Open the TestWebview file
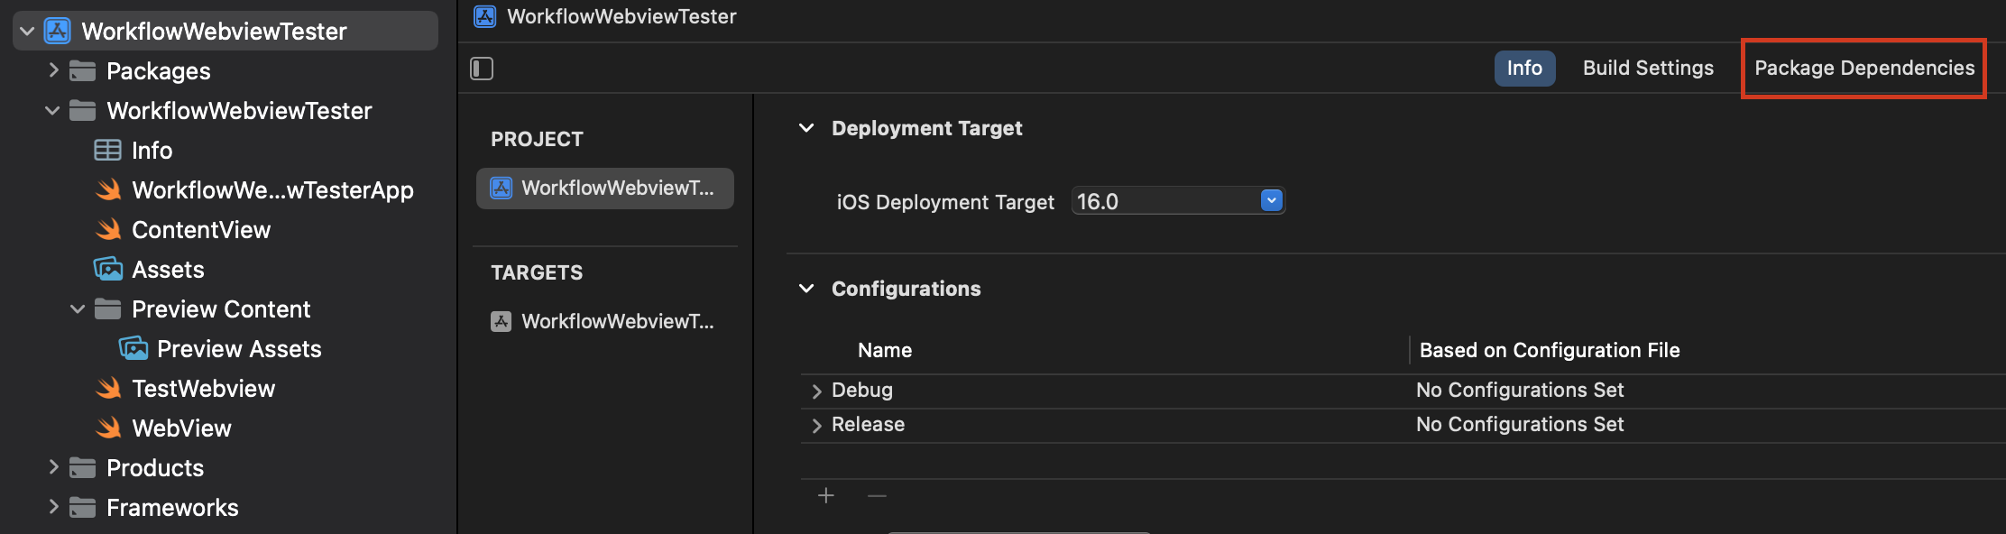 click(204, 388)
